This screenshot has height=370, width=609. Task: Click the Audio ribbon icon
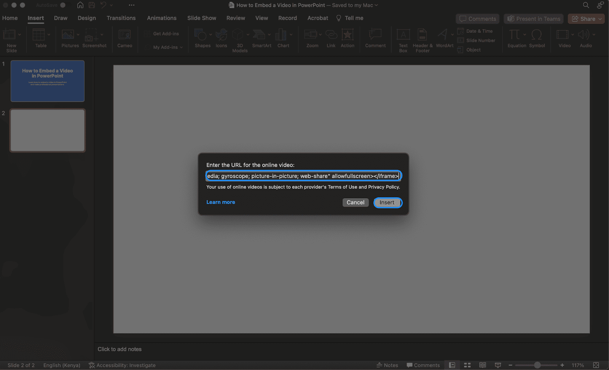[583, 35]
